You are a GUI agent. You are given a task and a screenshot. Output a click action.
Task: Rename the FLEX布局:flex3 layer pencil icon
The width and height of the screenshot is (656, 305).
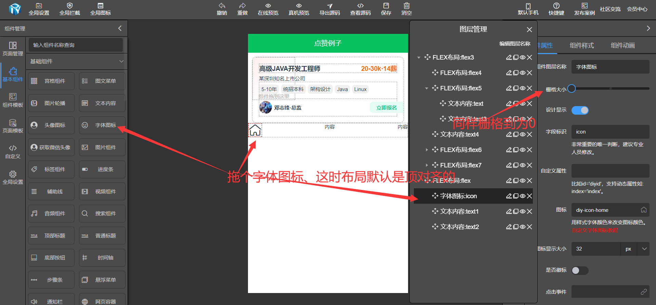509,57
